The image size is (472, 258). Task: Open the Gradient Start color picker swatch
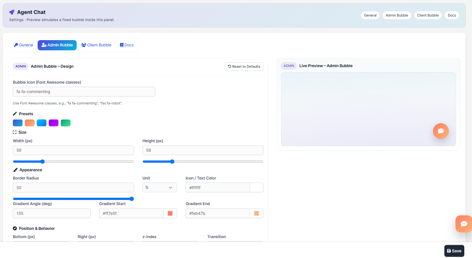(170, 213)
